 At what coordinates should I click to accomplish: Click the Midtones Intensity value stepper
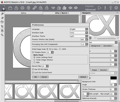[x=116, y=98]
